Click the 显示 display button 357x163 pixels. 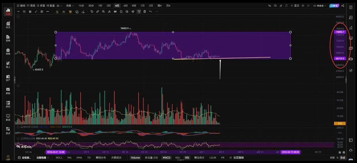point(295,6)
